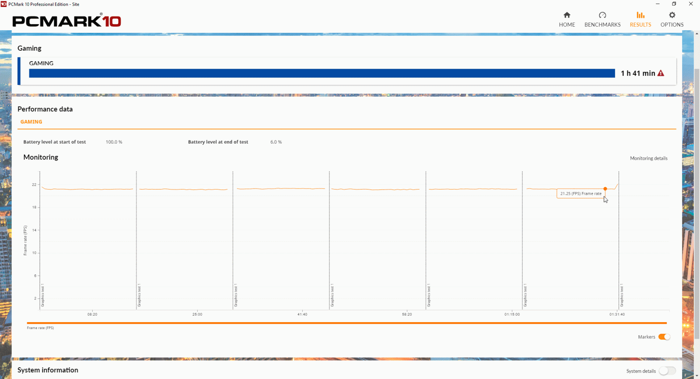Click the blue GAMING result bar
The image size is (700, 379).
point(322,73)
